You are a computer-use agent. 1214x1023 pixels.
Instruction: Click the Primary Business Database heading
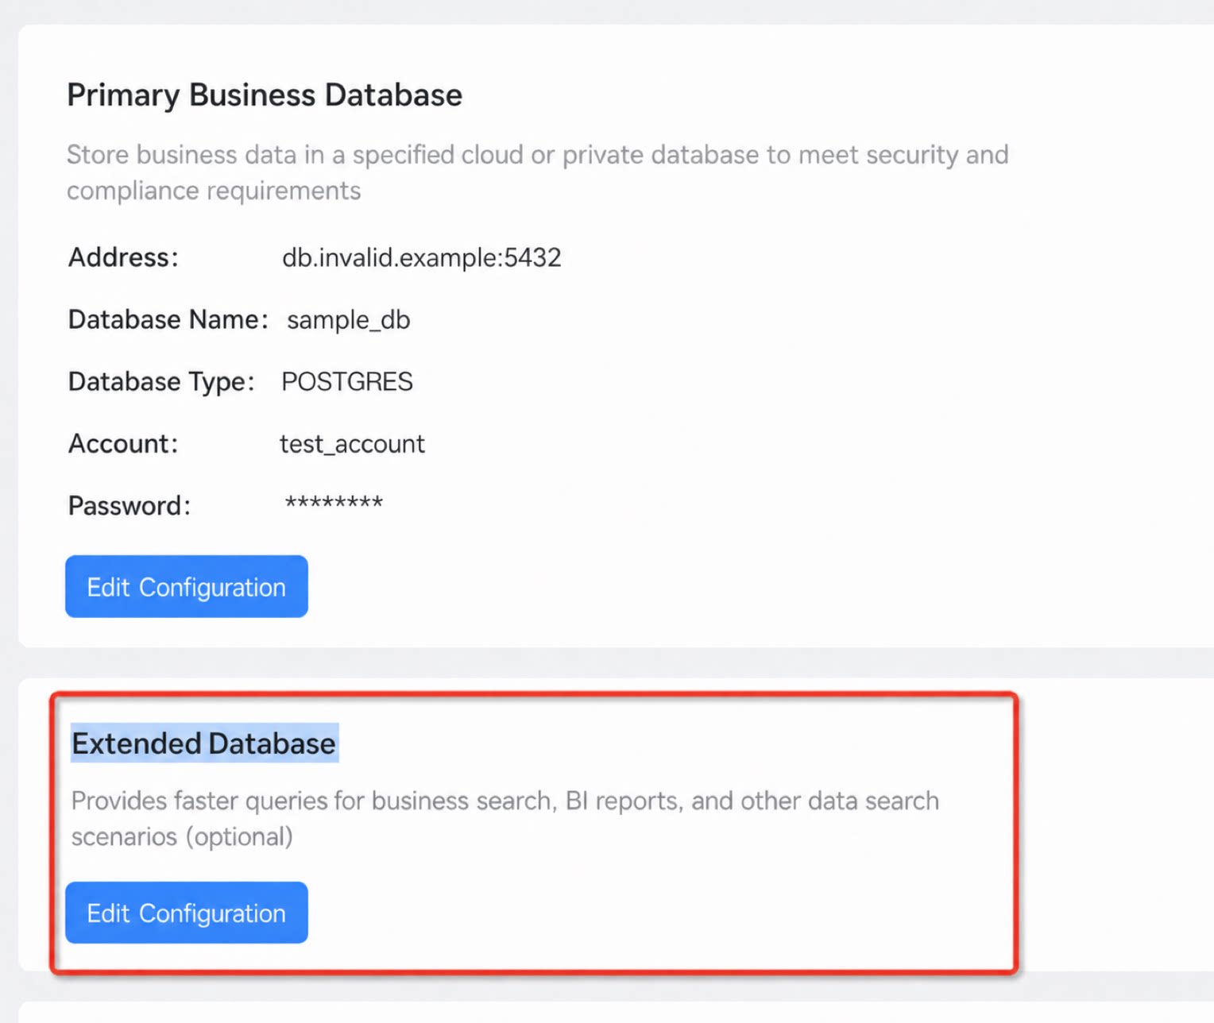point(265,95)
